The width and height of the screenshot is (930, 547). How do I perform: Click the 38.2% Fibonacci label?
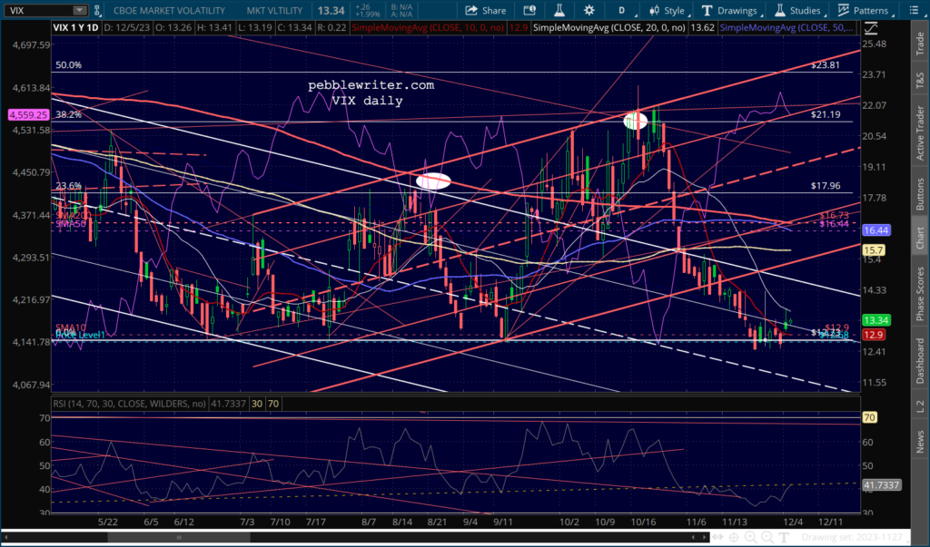coord(69,114)
